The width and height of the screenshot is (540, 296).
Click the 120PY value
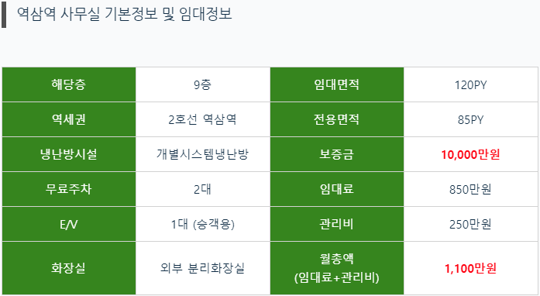coord(470,85)
